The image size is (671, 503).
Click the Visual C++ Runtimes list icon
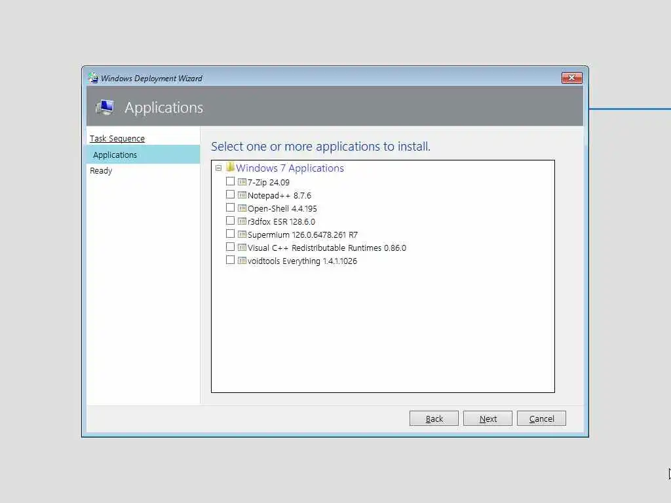coord(242,248)
